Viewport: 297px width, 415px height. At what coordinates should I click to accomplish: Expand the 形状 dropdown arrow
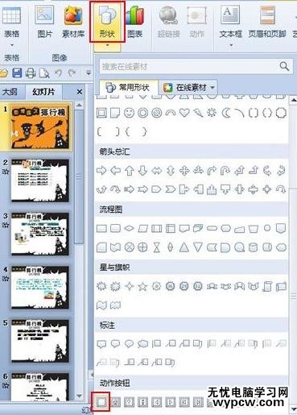pos(107,45)
